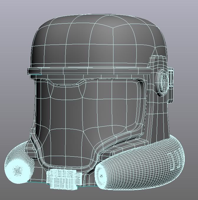
Task: Select the large front visor surface
Action: point(88,122)
